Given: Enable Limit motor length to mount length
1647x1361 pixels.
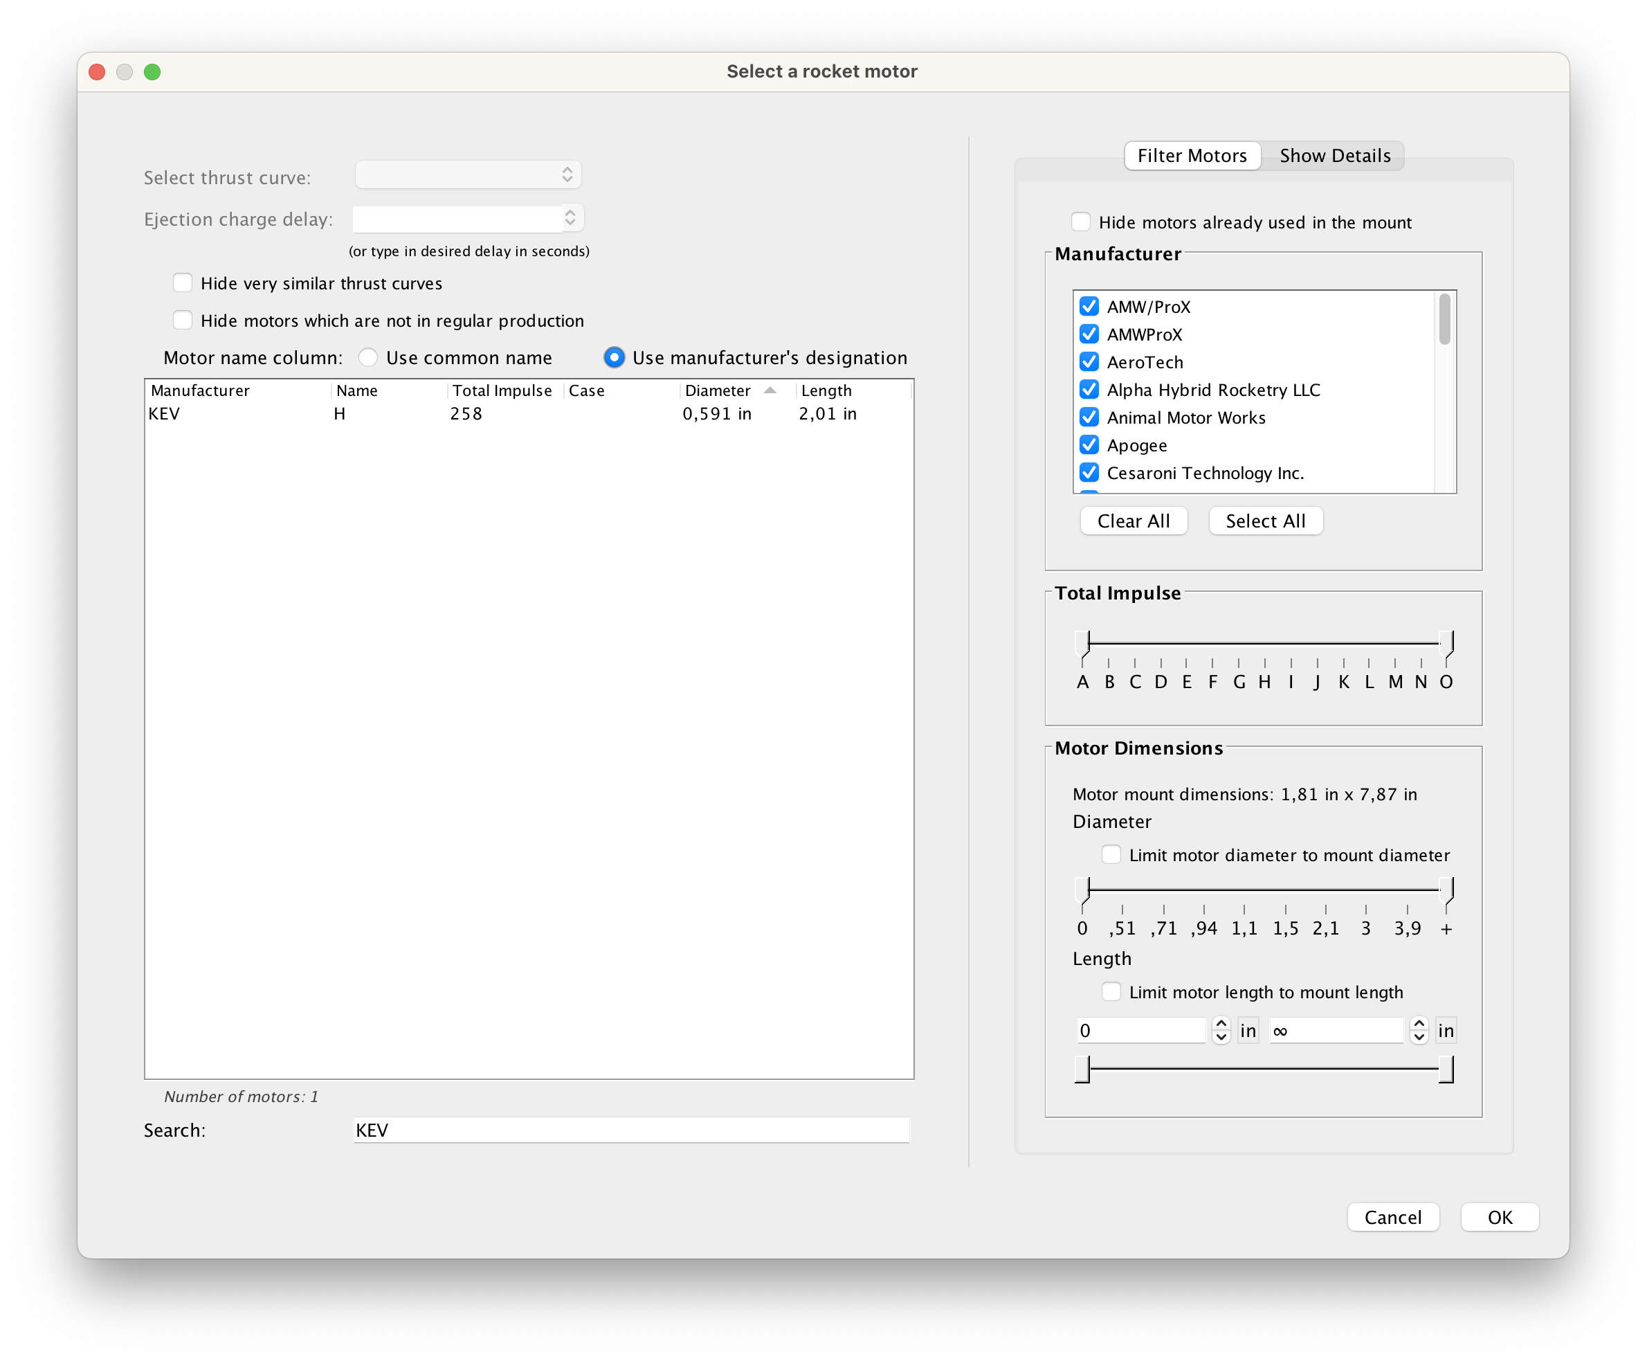Looking at the screenshot, I should tap(1111, 991).
